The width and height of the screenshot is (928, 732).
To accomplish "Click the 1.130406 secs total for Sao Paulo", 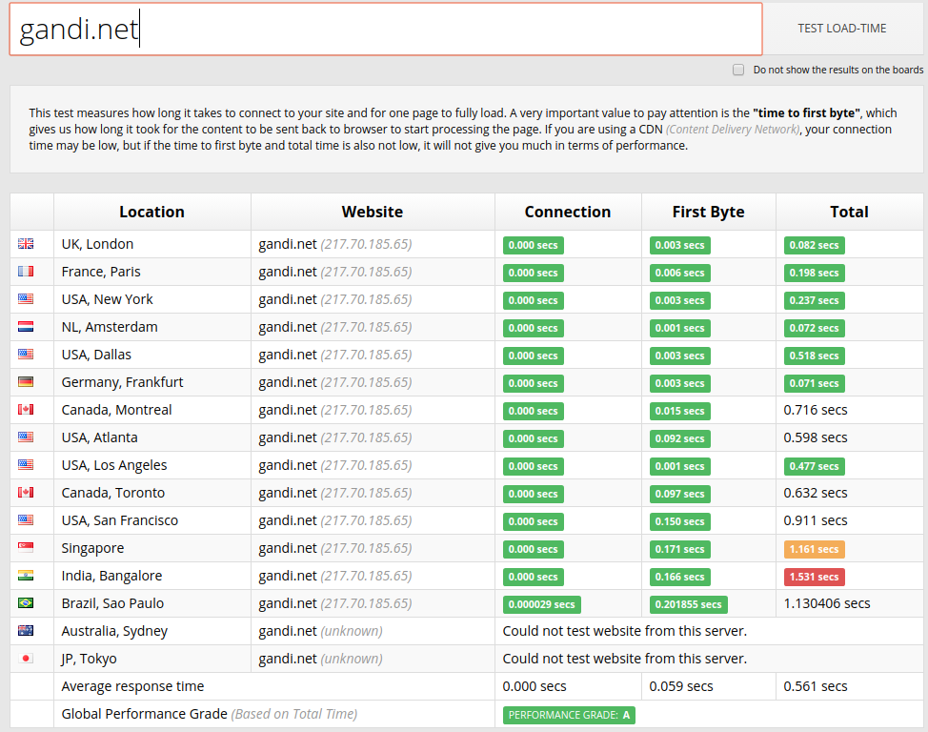I will [x=827, y=603].
